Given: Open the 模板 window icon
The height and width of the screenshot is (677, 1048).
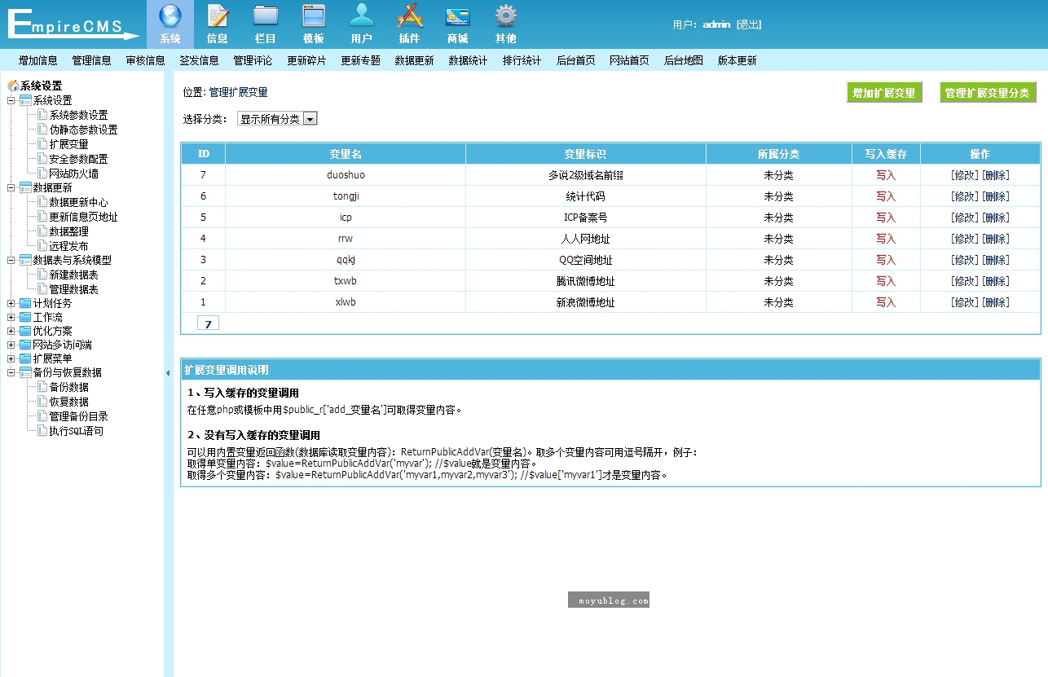Looking at the screenshot, I should coord(314,16).
